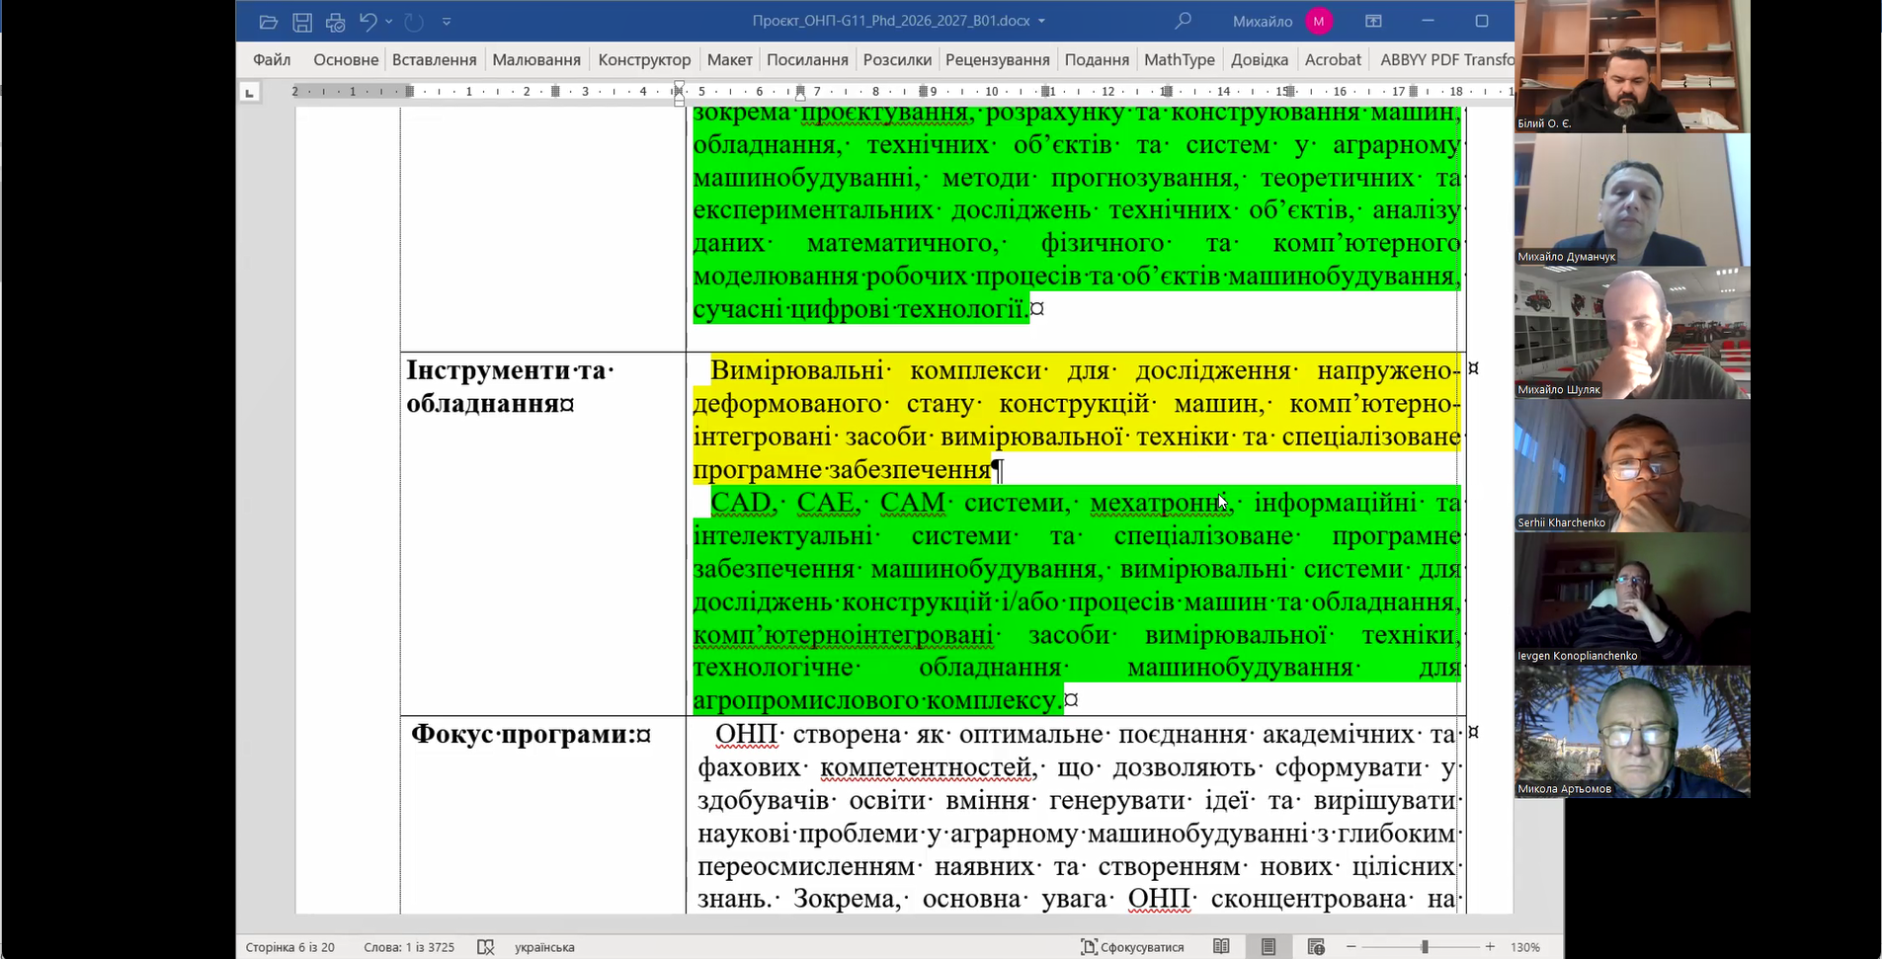Switch to Print Layout view
Screen dimensions: 1882x959
pyautogui.click(x=1268, y=947)
